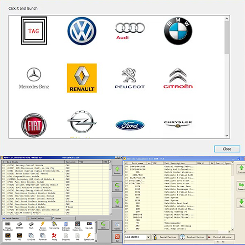The image size is (245, 245).
Task: Select 'Fuel Pump Control' row
Action: pos(178,229)
